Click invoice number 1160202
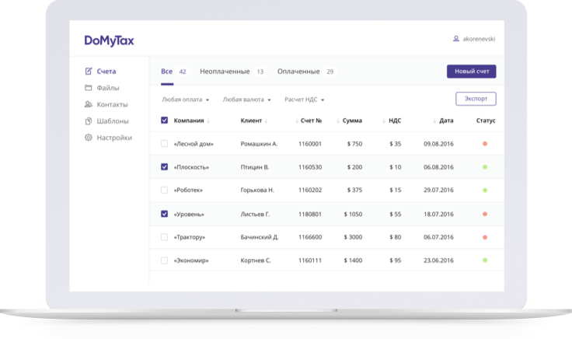This screenshot has width=572, height=339. (310, 190)
